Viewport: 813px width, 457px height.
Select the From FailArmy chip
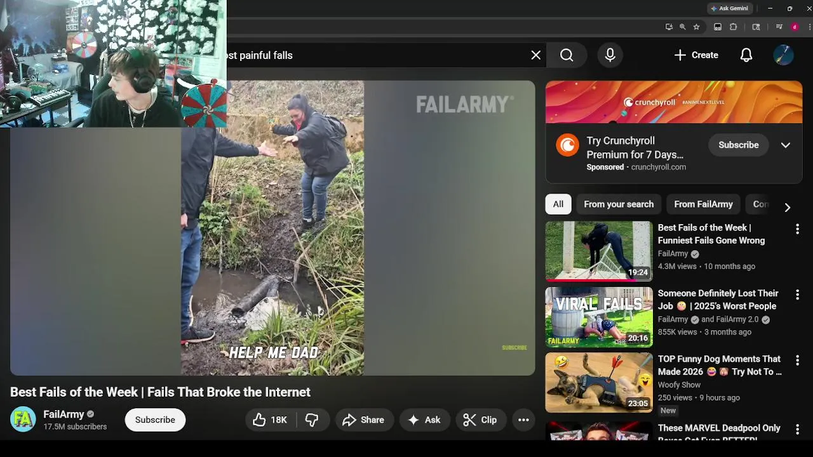point(703,204)
